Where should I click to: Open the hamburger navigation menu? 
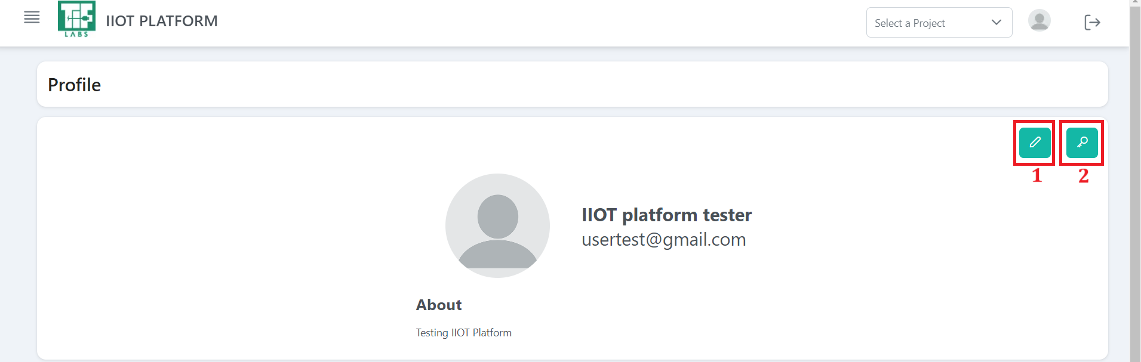pyautogui.click(x=32, y=18)
